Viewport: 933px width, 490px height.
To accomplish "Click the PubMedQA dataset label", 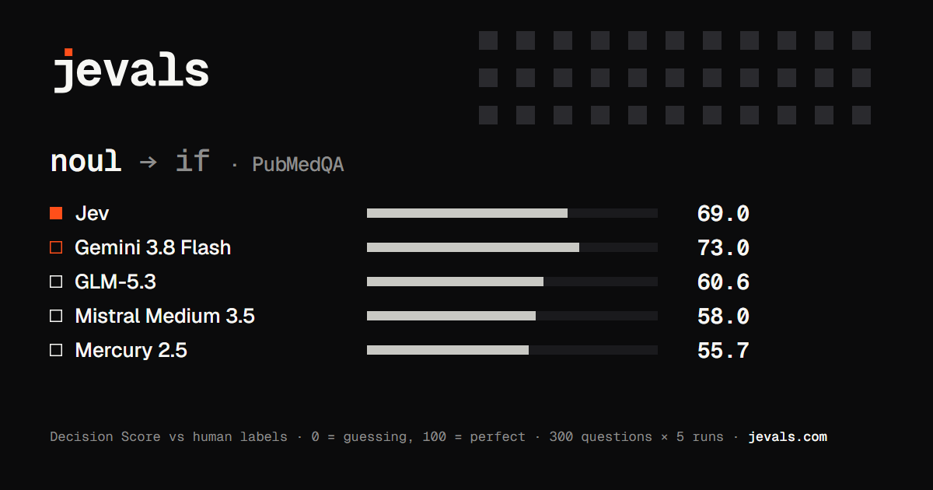I will [x=298, y=165].
